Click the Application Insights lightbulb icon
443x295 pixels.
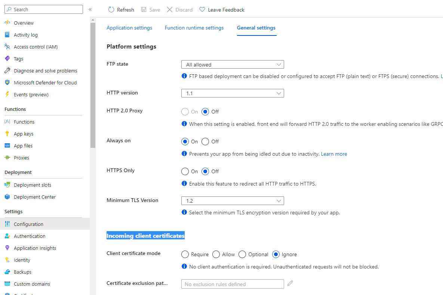(7, 248)
